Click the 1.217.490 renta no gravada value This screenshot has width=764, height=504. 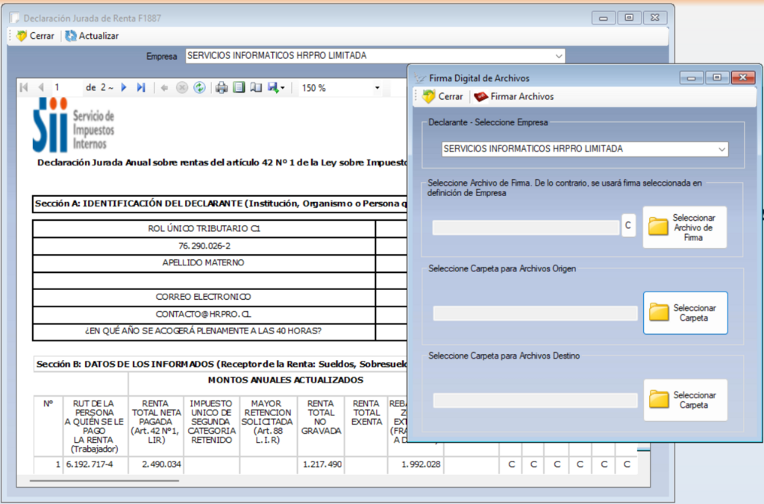point(322,464)
